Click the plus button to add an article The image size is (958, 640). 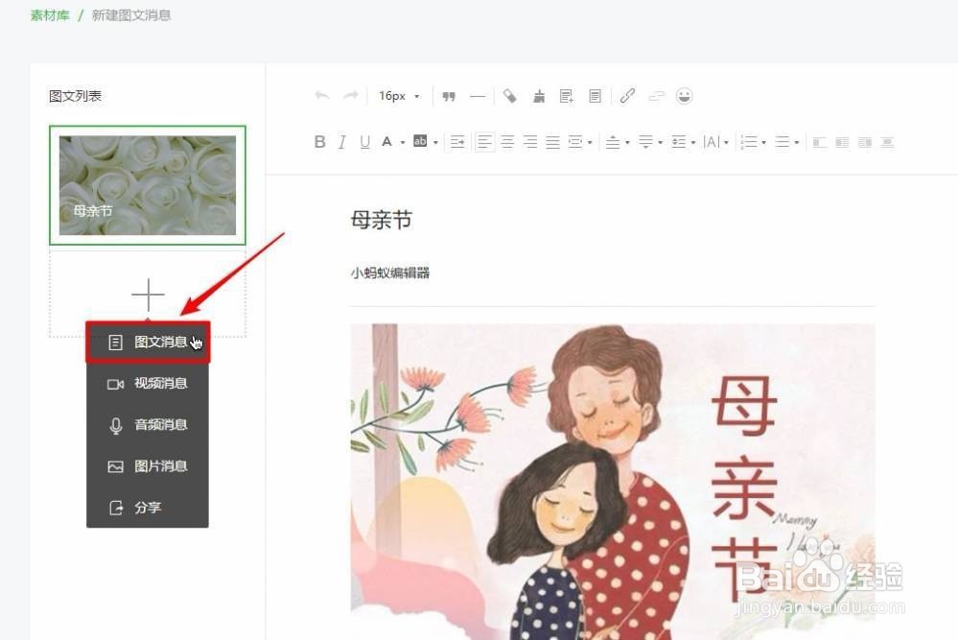148,295
